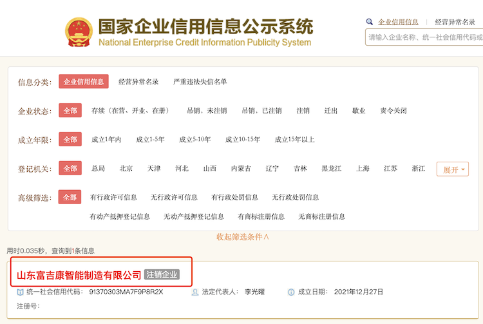Viewport: 483px width, 324px height.
Task: Select 天津 registration authority
Action: coord(154,169)
